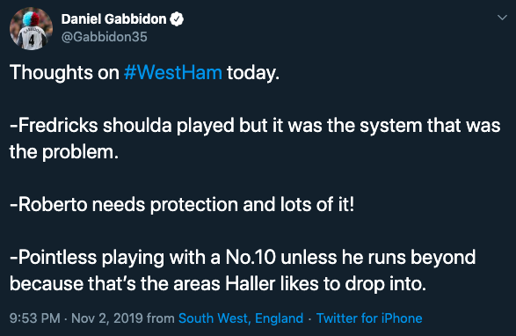This screenshot has height=336, width=516.
Task: Click the text 'the problem.'
Action: point(64,152)
